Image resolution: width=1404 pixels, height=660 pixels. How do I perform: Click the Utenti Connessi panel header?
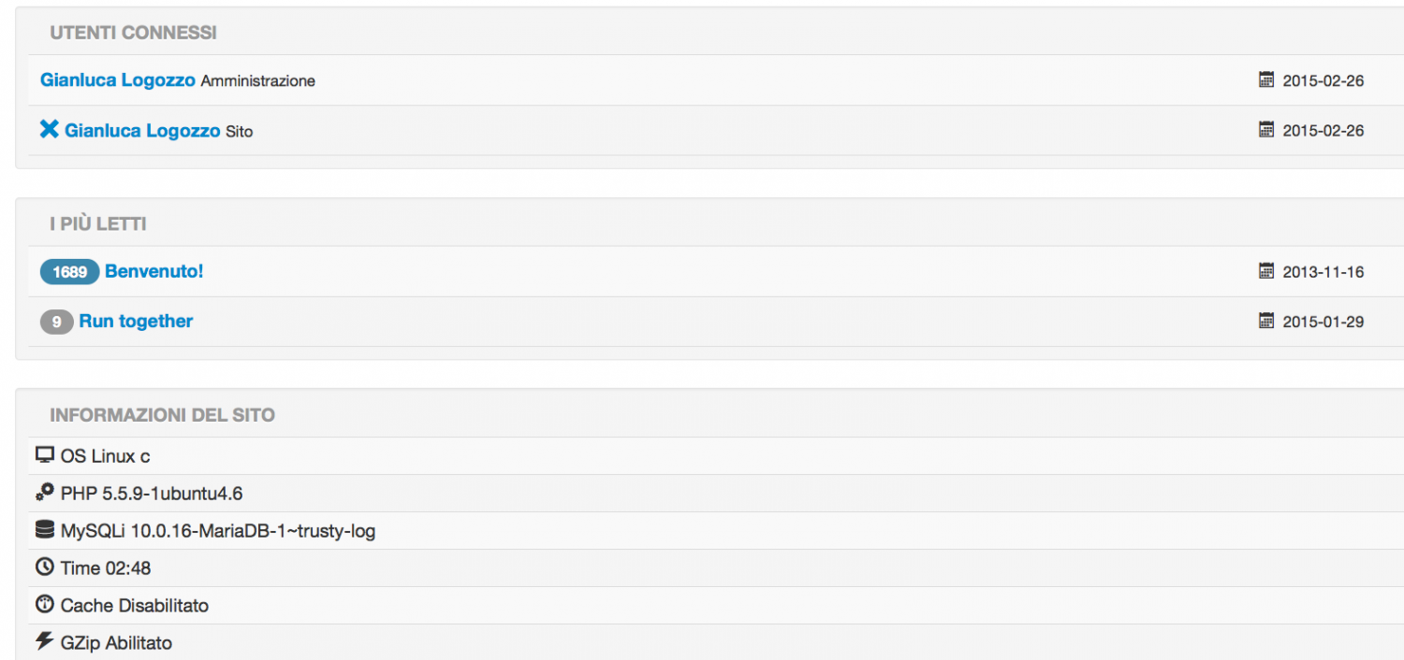click(133, 33)
